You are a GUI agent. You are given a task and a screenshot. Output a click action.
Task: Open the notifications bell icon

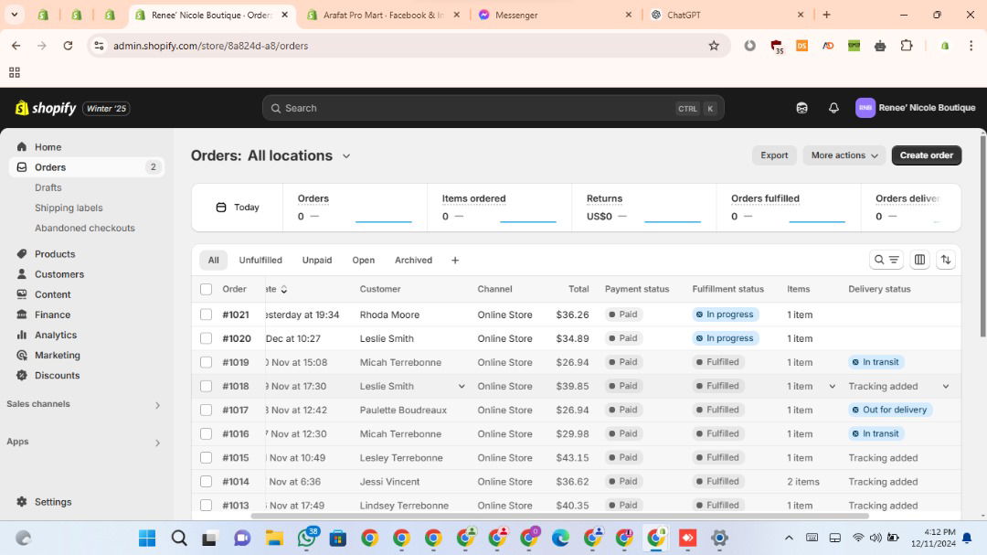833,108
